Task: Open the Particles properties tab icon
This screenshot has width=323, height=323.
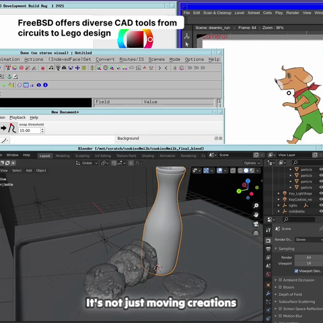Action: (268, 302)
